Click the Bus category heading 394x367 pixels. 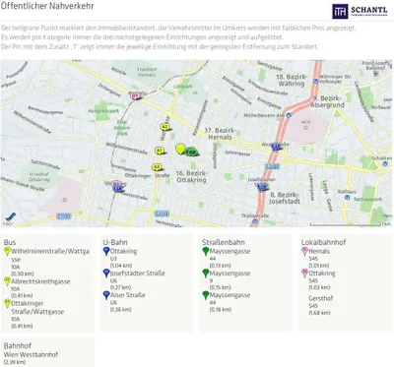coord(10,242)
